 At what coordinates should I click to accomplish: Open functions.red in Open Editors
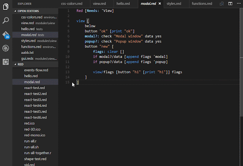click(35, 47)
